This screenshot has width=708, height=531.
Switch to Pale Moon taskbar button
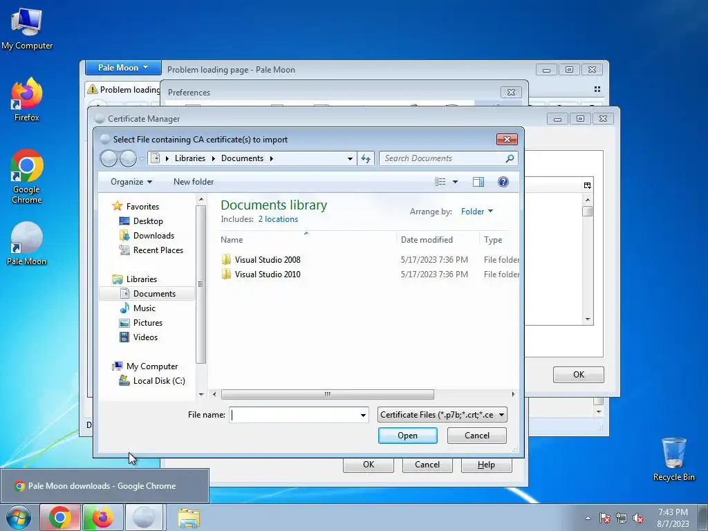[x=144, y=517]
